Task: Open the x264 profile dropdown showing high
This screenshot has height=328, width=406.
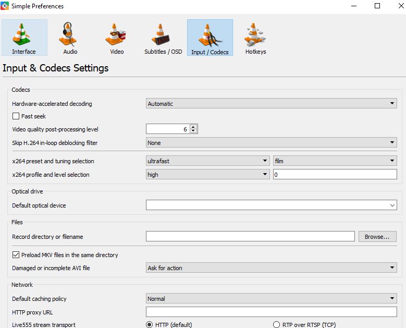Action: 207,174
